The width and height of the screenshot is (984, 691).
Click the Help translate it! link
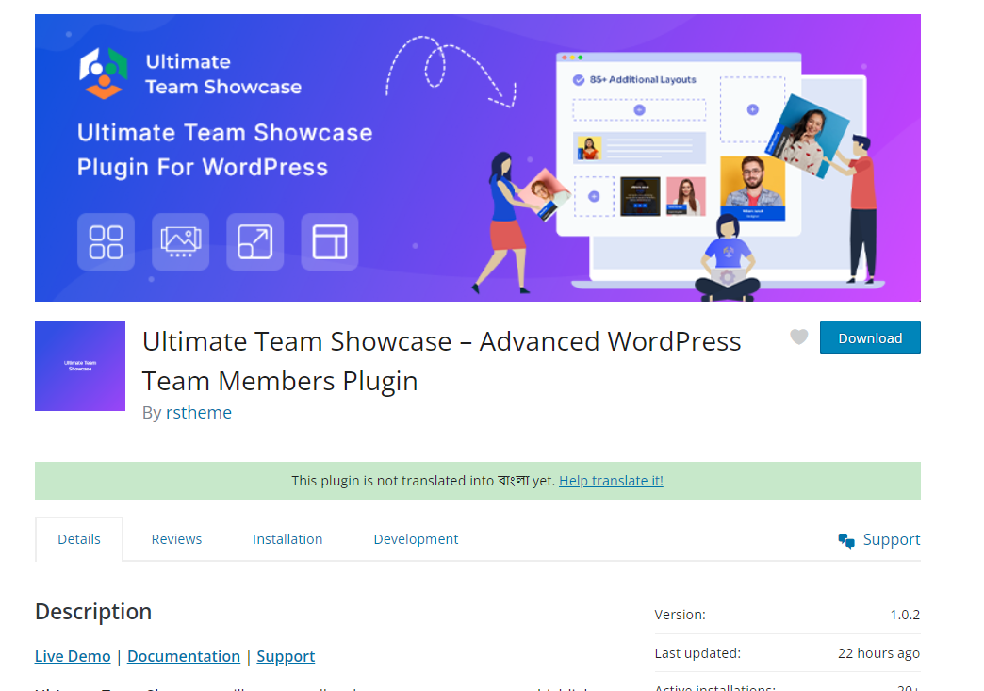click(611, 481)
